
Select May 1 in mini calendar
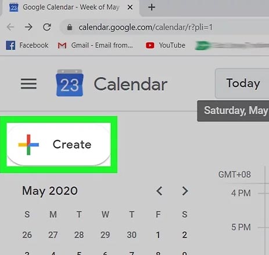[158, 235]
